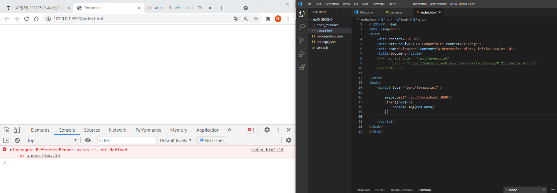The width and height of the screenshot is (557, 193).
Task: Open the terminal selector '1: node' dropdown
Action: (526, 190)
